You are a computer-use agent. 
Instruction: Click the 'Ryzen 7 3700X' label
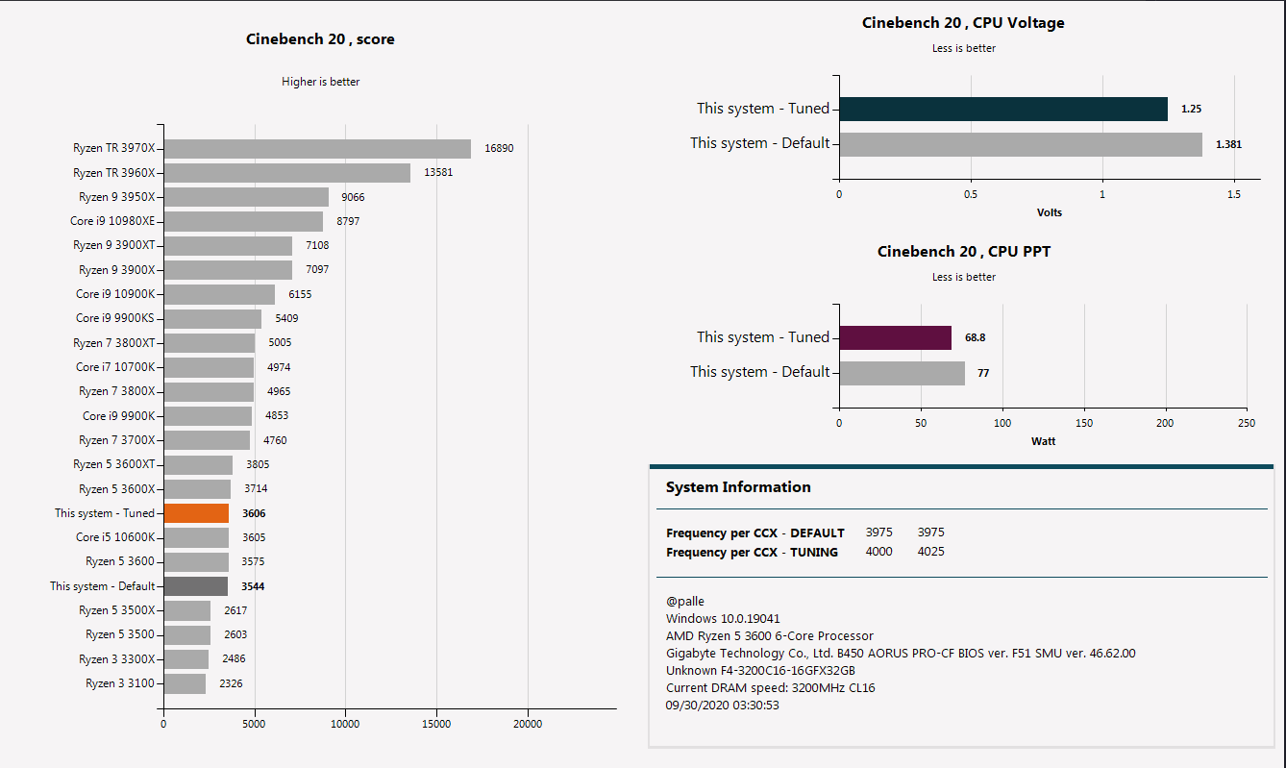pos(116,440)
